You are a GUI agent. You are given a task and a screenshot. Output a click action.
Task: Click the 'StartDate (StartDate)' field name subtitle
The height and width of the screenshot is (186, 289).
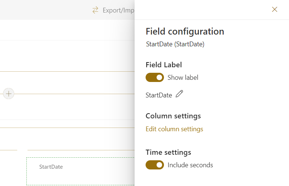coord(175,44)
